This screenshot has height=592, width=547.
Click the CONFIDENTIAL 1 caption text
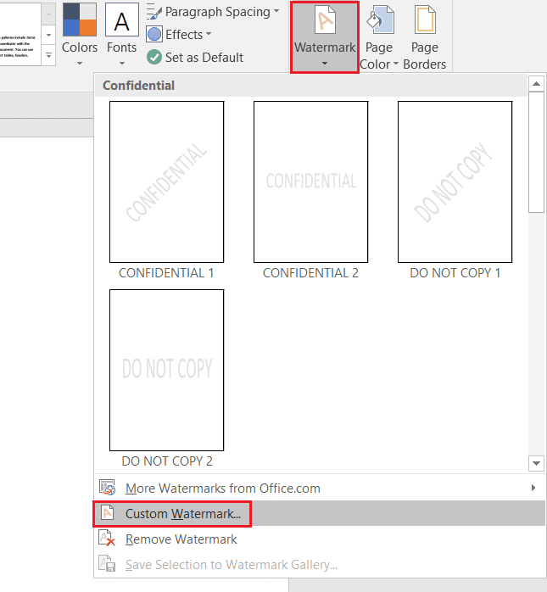pos(166,272)
